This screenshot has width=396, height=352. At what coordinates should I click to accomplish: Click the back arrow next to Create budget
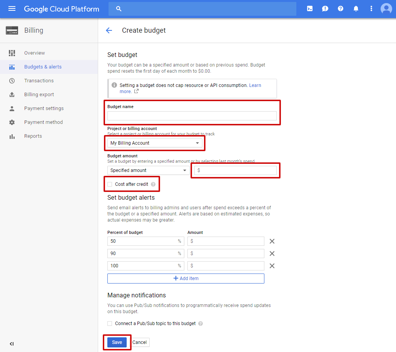pos(109,30)
